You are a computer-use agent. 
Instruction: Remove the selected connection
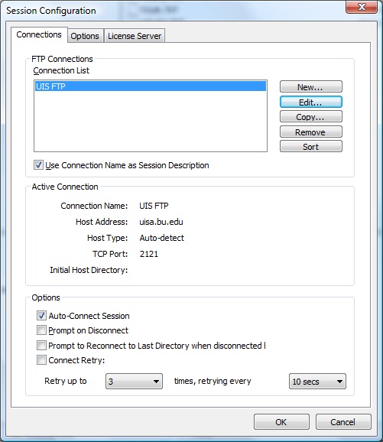pos(311,132)
